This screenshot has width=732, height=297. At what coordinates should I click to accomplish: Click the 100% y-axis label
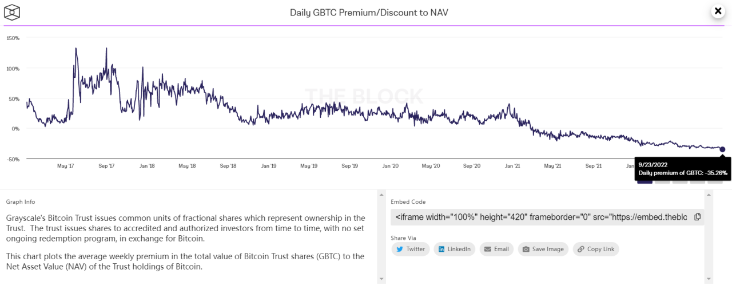coord(13,68)
